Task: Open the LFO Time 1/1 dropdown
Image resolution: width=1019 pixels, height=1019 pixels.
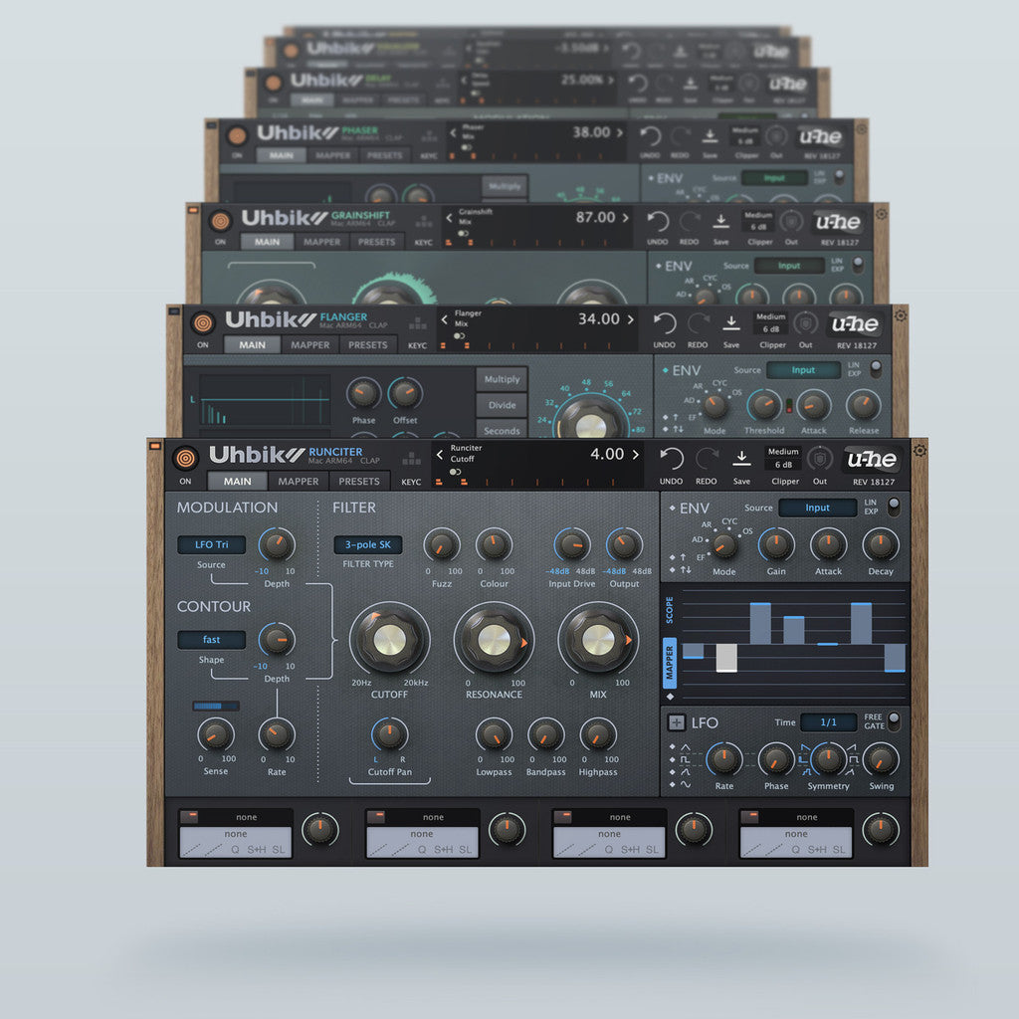Action: [x=828, y=722]
